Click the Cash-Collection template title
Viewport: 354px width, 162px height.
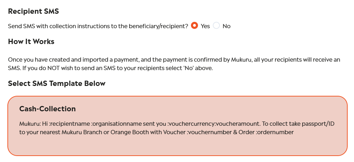[47, 109]
